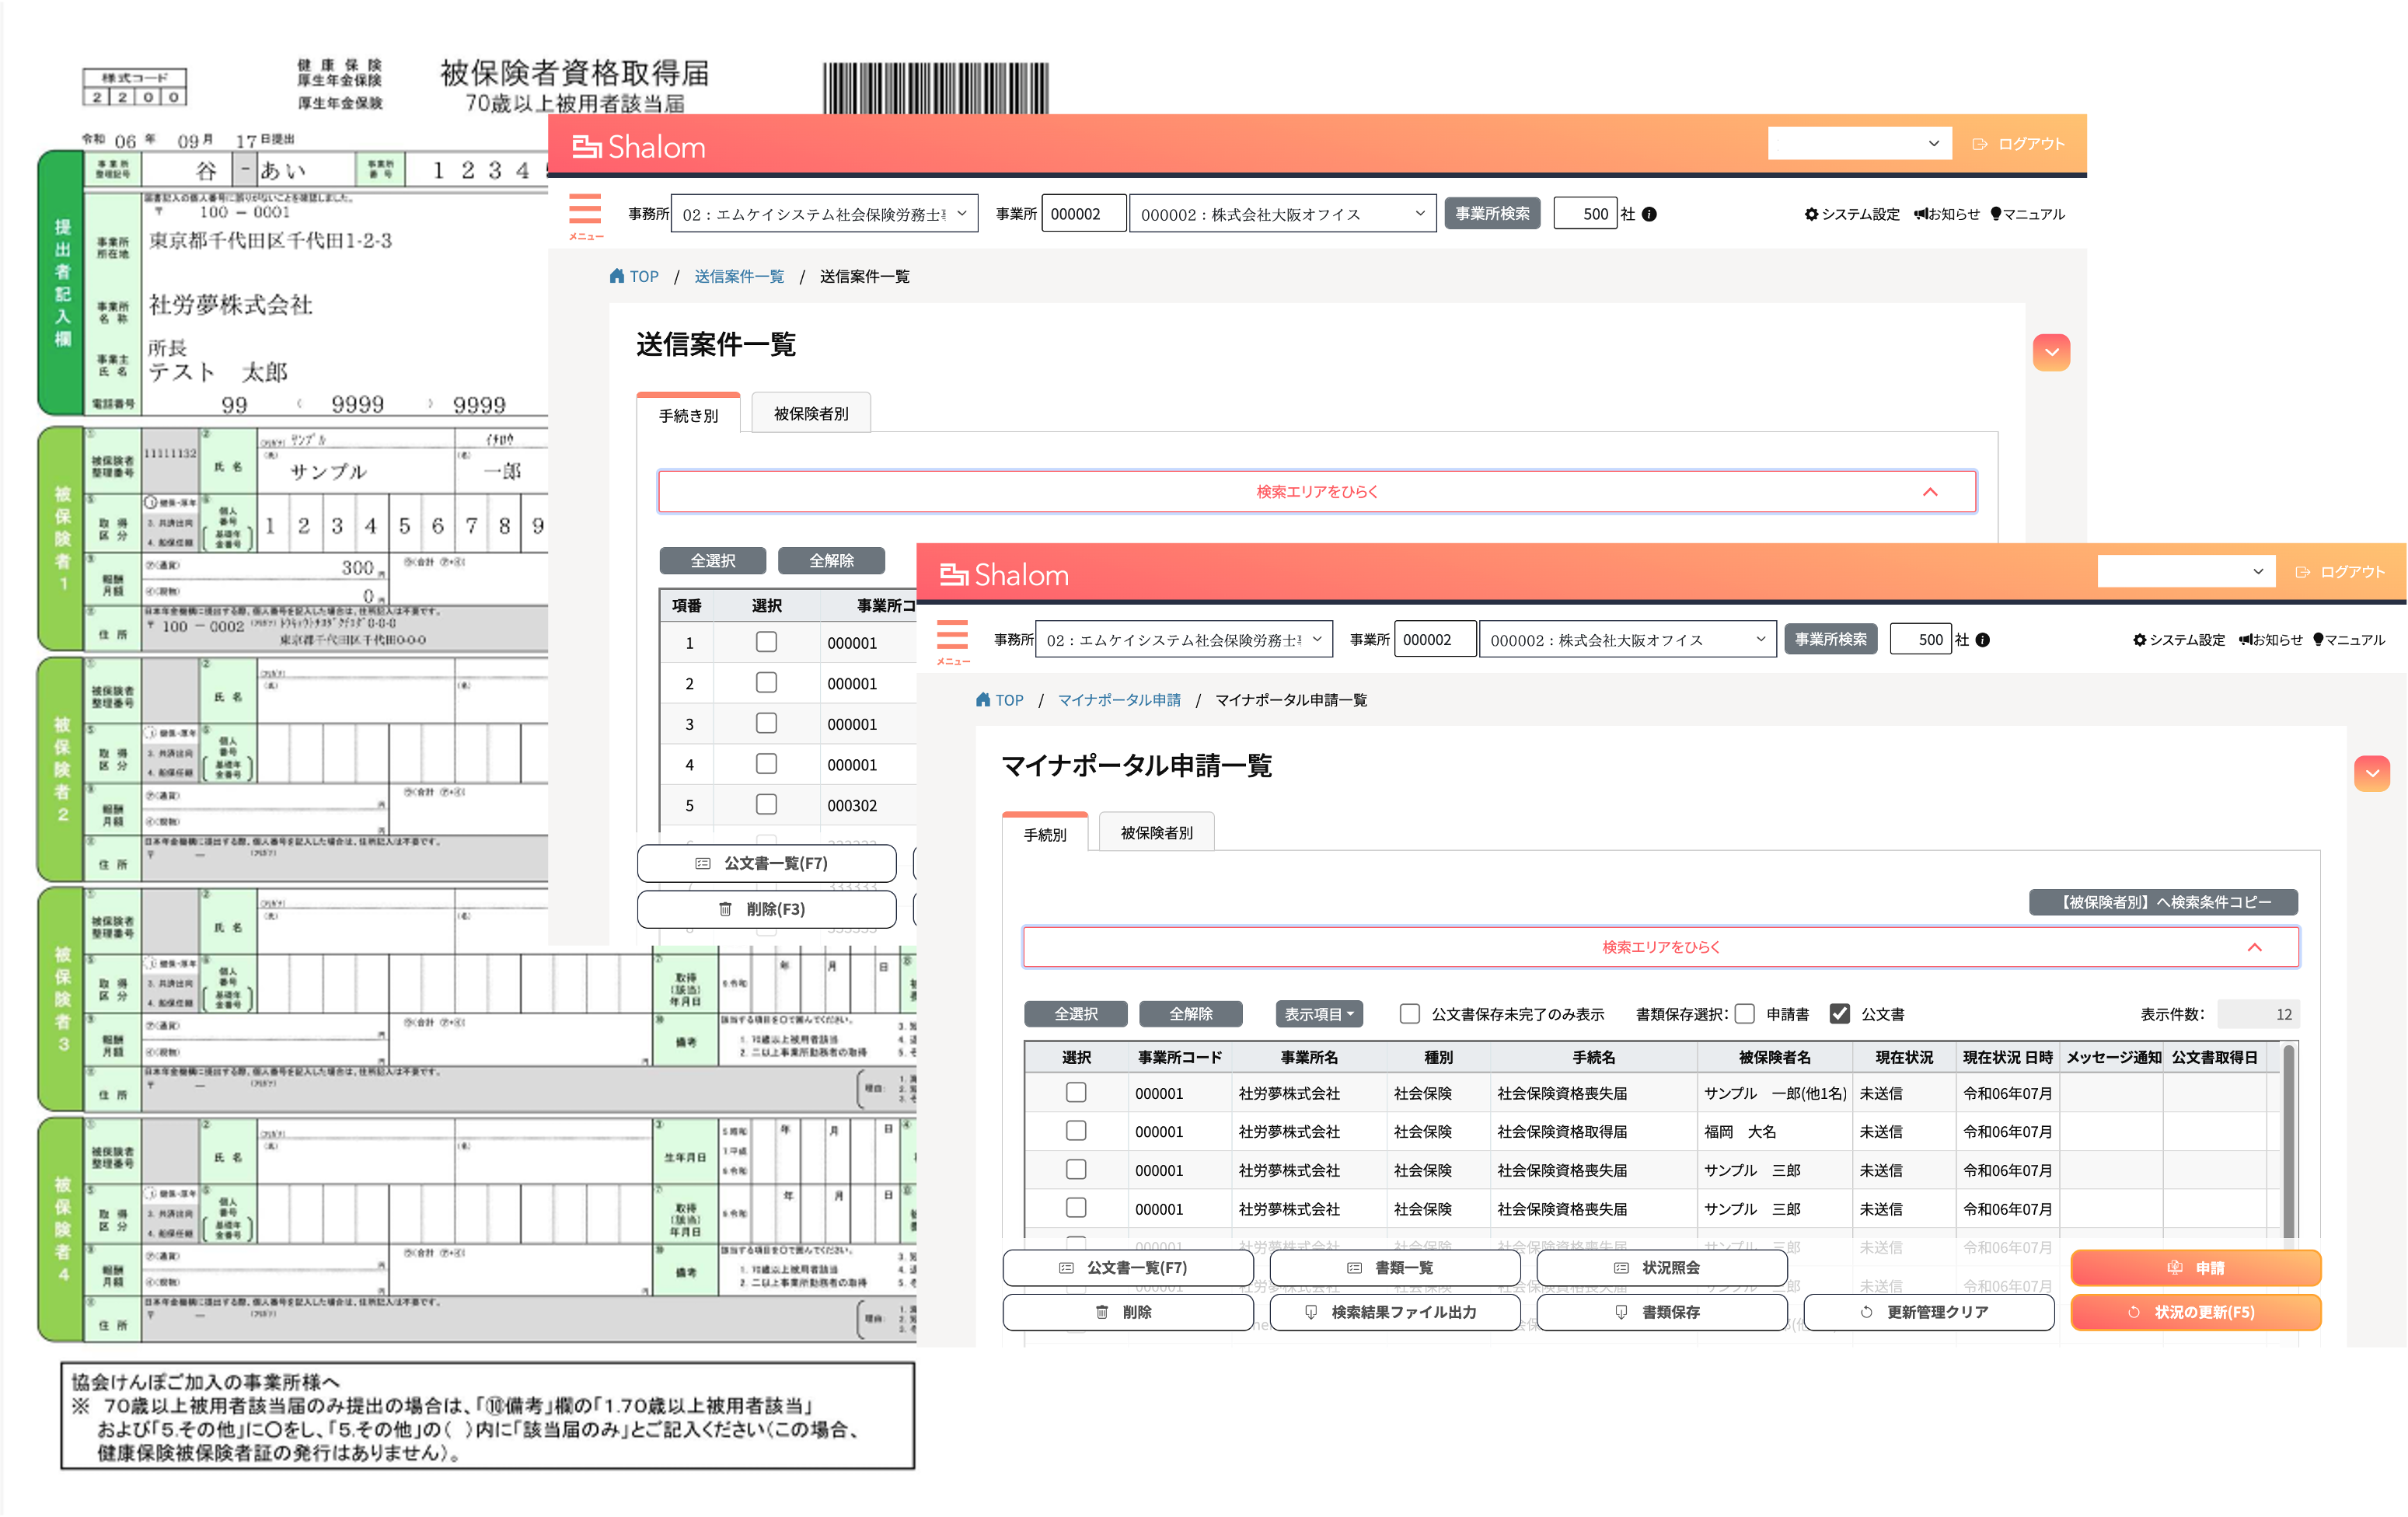Select the 手続別 tab in マイナポータル申請一覧
Screen dimensions: 2408x1517
coord(1044,834)
